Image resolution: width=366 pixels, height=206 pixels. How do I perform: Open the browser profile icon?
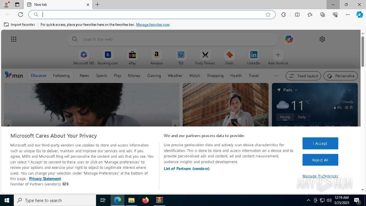[x=6, y=5]
